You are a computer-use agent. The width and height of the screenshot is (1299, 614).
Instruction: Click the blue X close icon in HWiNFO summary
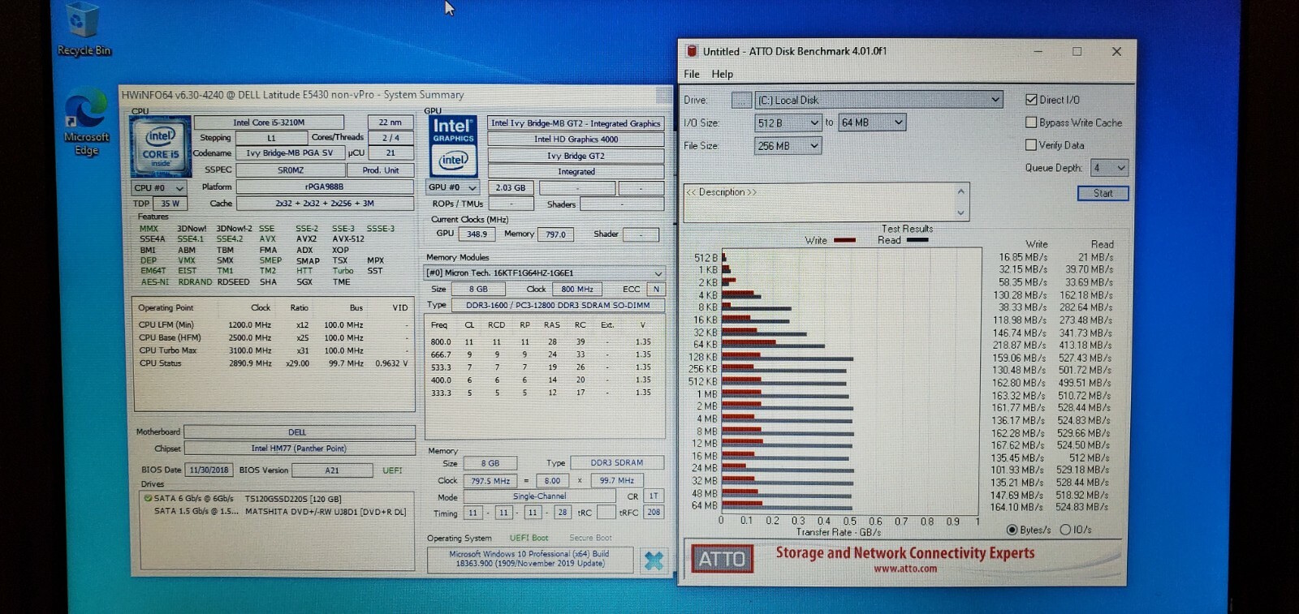(653, 560)
